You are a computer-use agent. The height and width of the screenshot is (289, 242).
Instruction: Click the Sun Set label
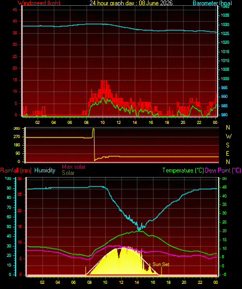click(161, 265)
